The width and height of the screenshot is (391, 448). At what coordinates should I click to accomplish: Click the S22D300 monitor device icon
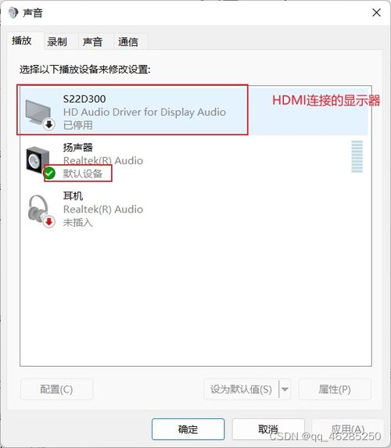point(38,112)
